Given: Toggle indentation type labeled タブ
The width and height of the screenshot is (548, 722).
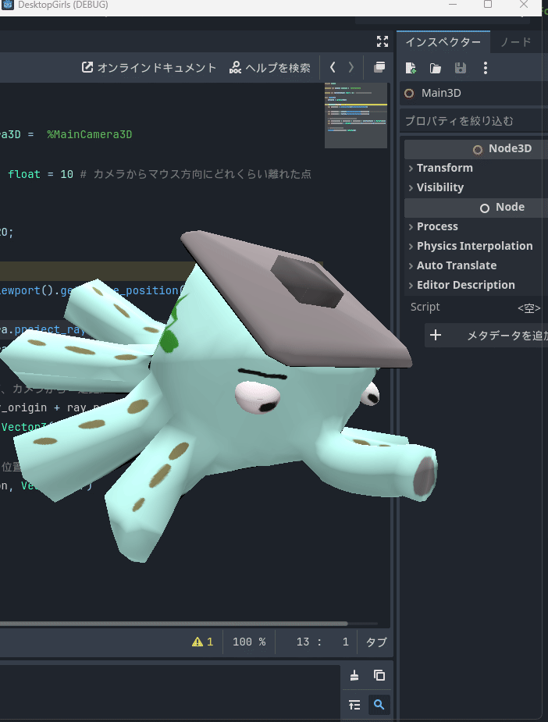Looking at the screenshot, I should pyautogui.click(x=375, y=642).
